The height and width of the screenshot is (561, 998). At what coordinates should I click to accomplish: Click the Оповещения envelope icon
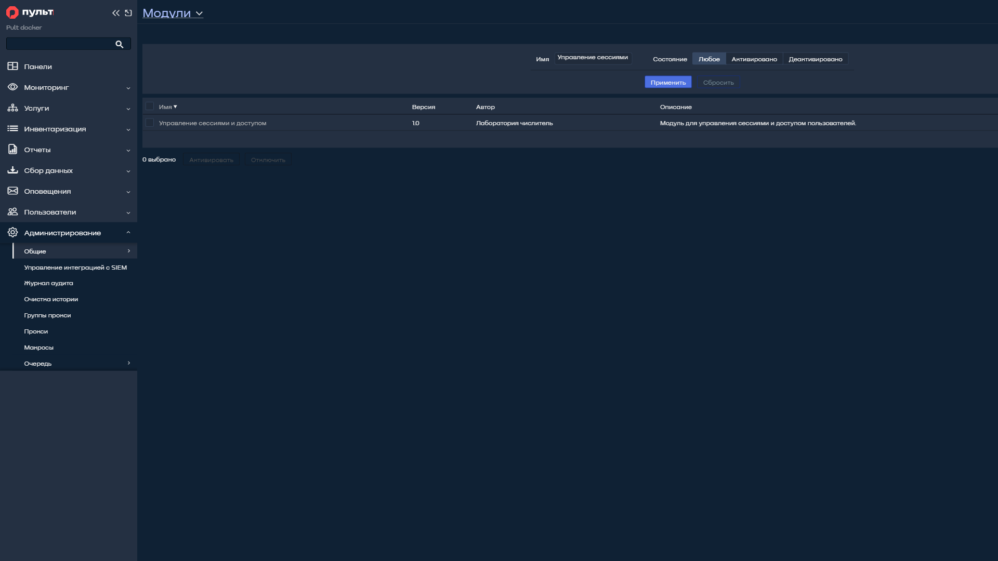coord(12,191)
